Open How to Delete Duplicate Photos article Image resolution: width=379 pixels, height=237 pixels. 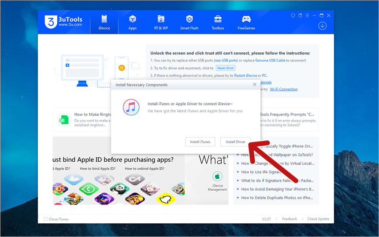coord(277,198)
